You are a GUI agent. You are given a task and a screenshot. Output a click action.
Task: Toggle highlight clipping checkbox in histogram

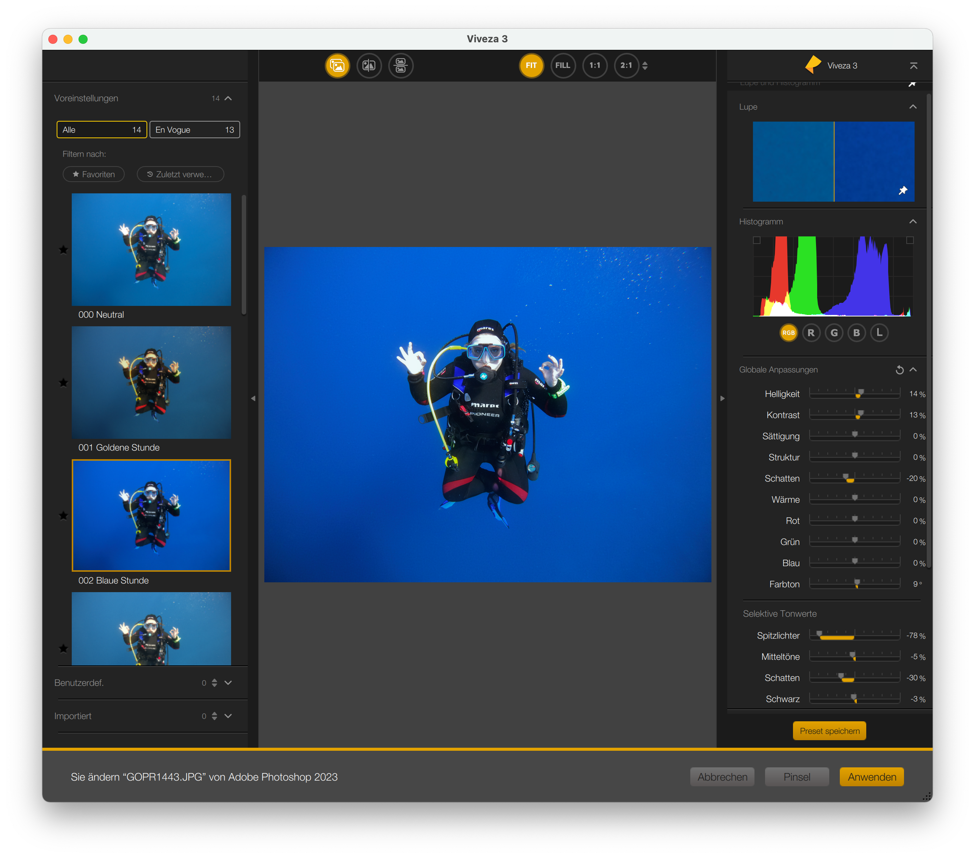coord(910,241)
